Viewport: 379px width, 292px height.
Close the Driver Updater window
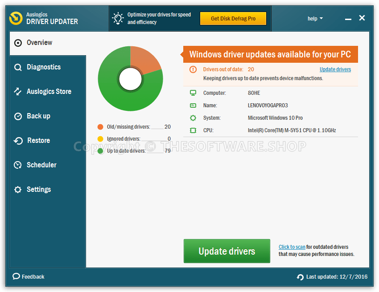coord(362,18)
